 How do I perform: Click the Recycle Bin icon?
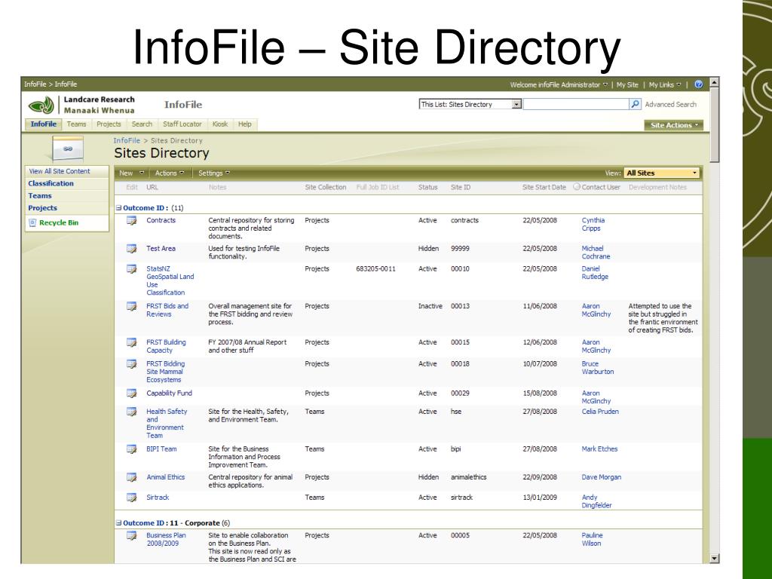coord(32,222)
